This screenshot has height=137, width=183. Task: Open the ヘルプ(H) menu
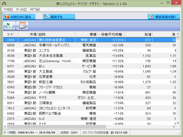point(35,10)
